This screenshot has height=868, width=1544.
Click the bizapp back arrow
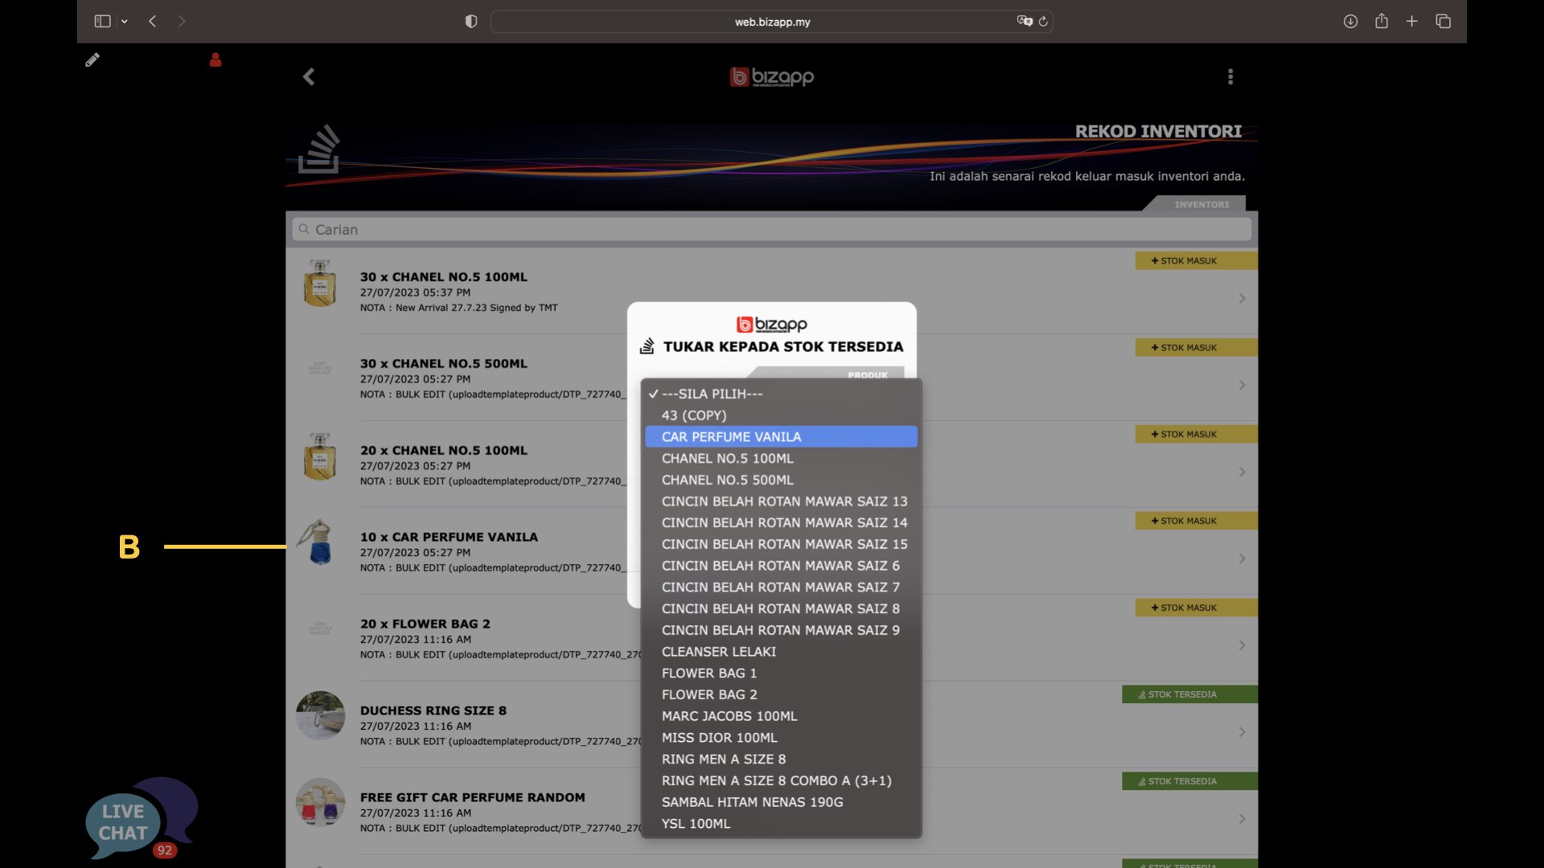309,76
